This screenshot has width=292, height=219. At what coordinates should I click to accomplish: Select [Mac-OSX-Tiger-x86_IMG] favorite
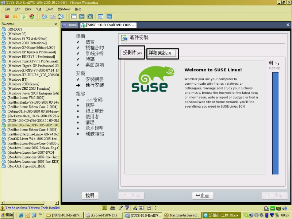pos(26,166)
